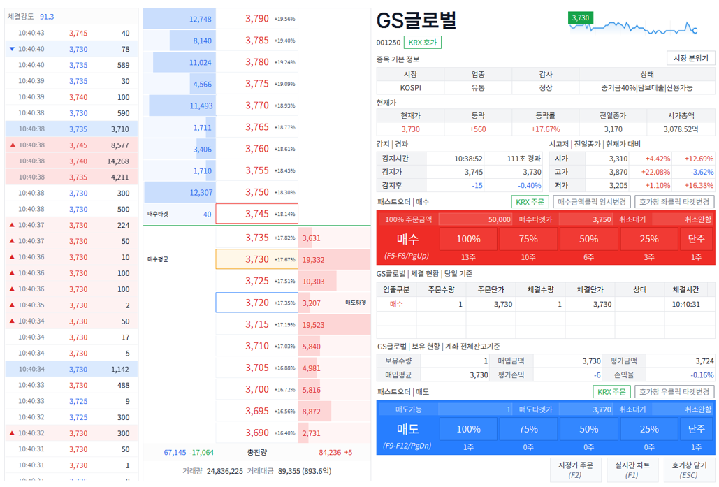Sell with blue 100% button

click(x=468, y=429)
